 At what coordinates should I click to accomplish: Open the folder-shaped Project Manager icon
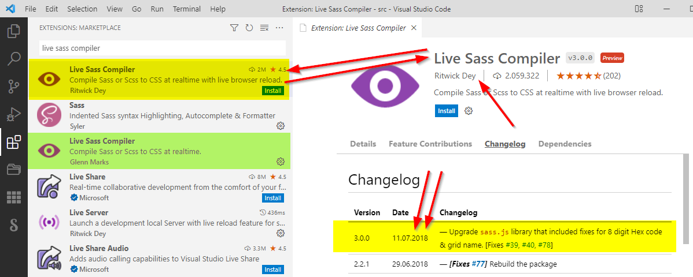(x=14, y=170)
